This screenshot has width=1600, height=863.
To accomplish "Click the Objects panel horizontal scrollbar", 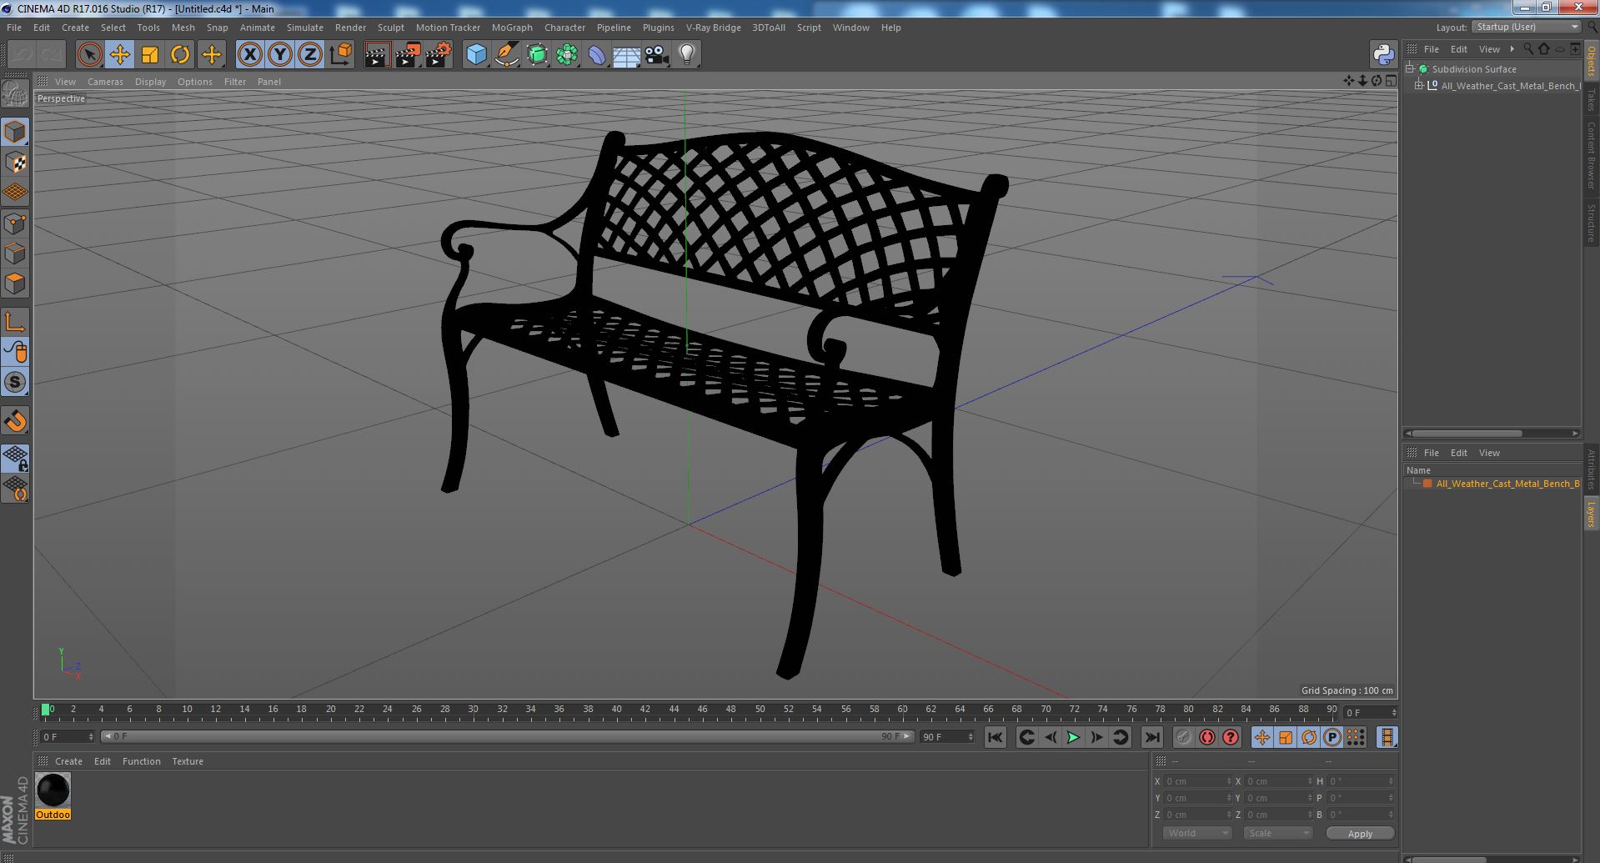I will (x=1466, y=434).
